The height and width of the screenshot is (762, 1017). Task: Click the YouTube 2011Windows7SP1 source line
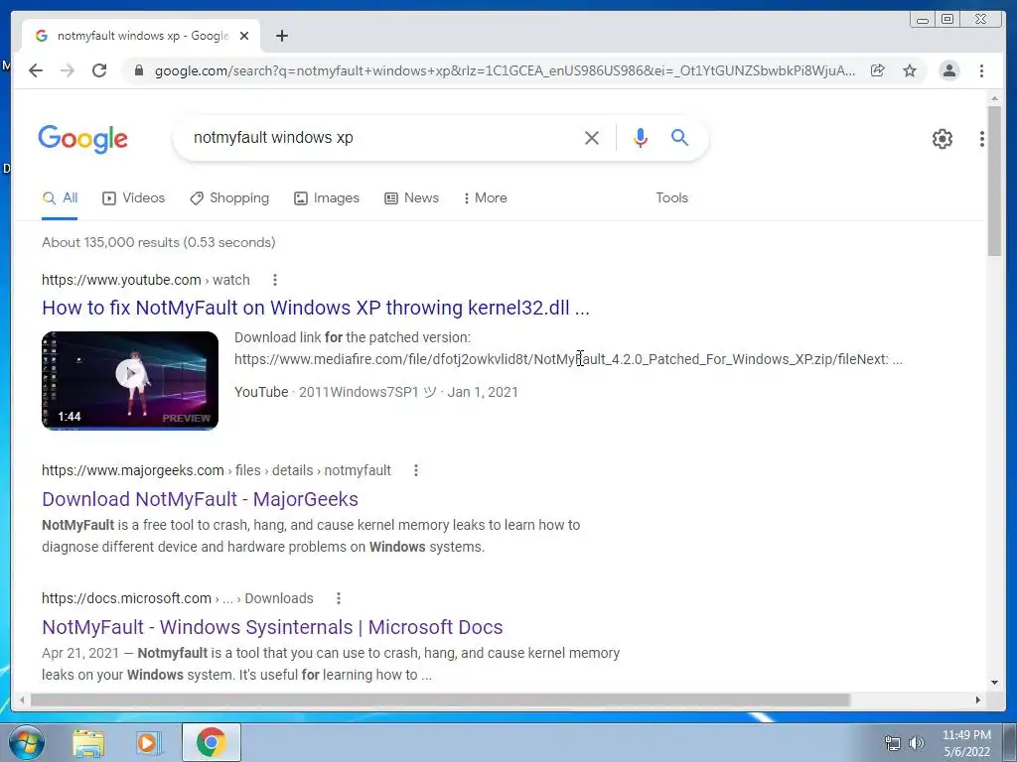tap(376, 392)
